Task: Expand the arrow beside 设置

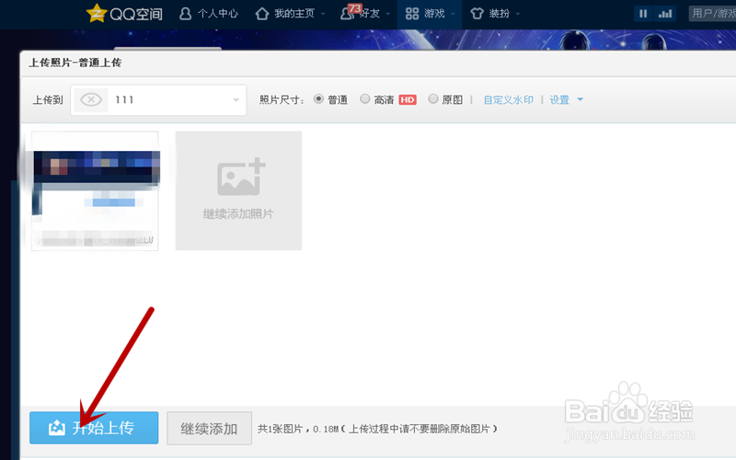Action: tap(581, 99)
